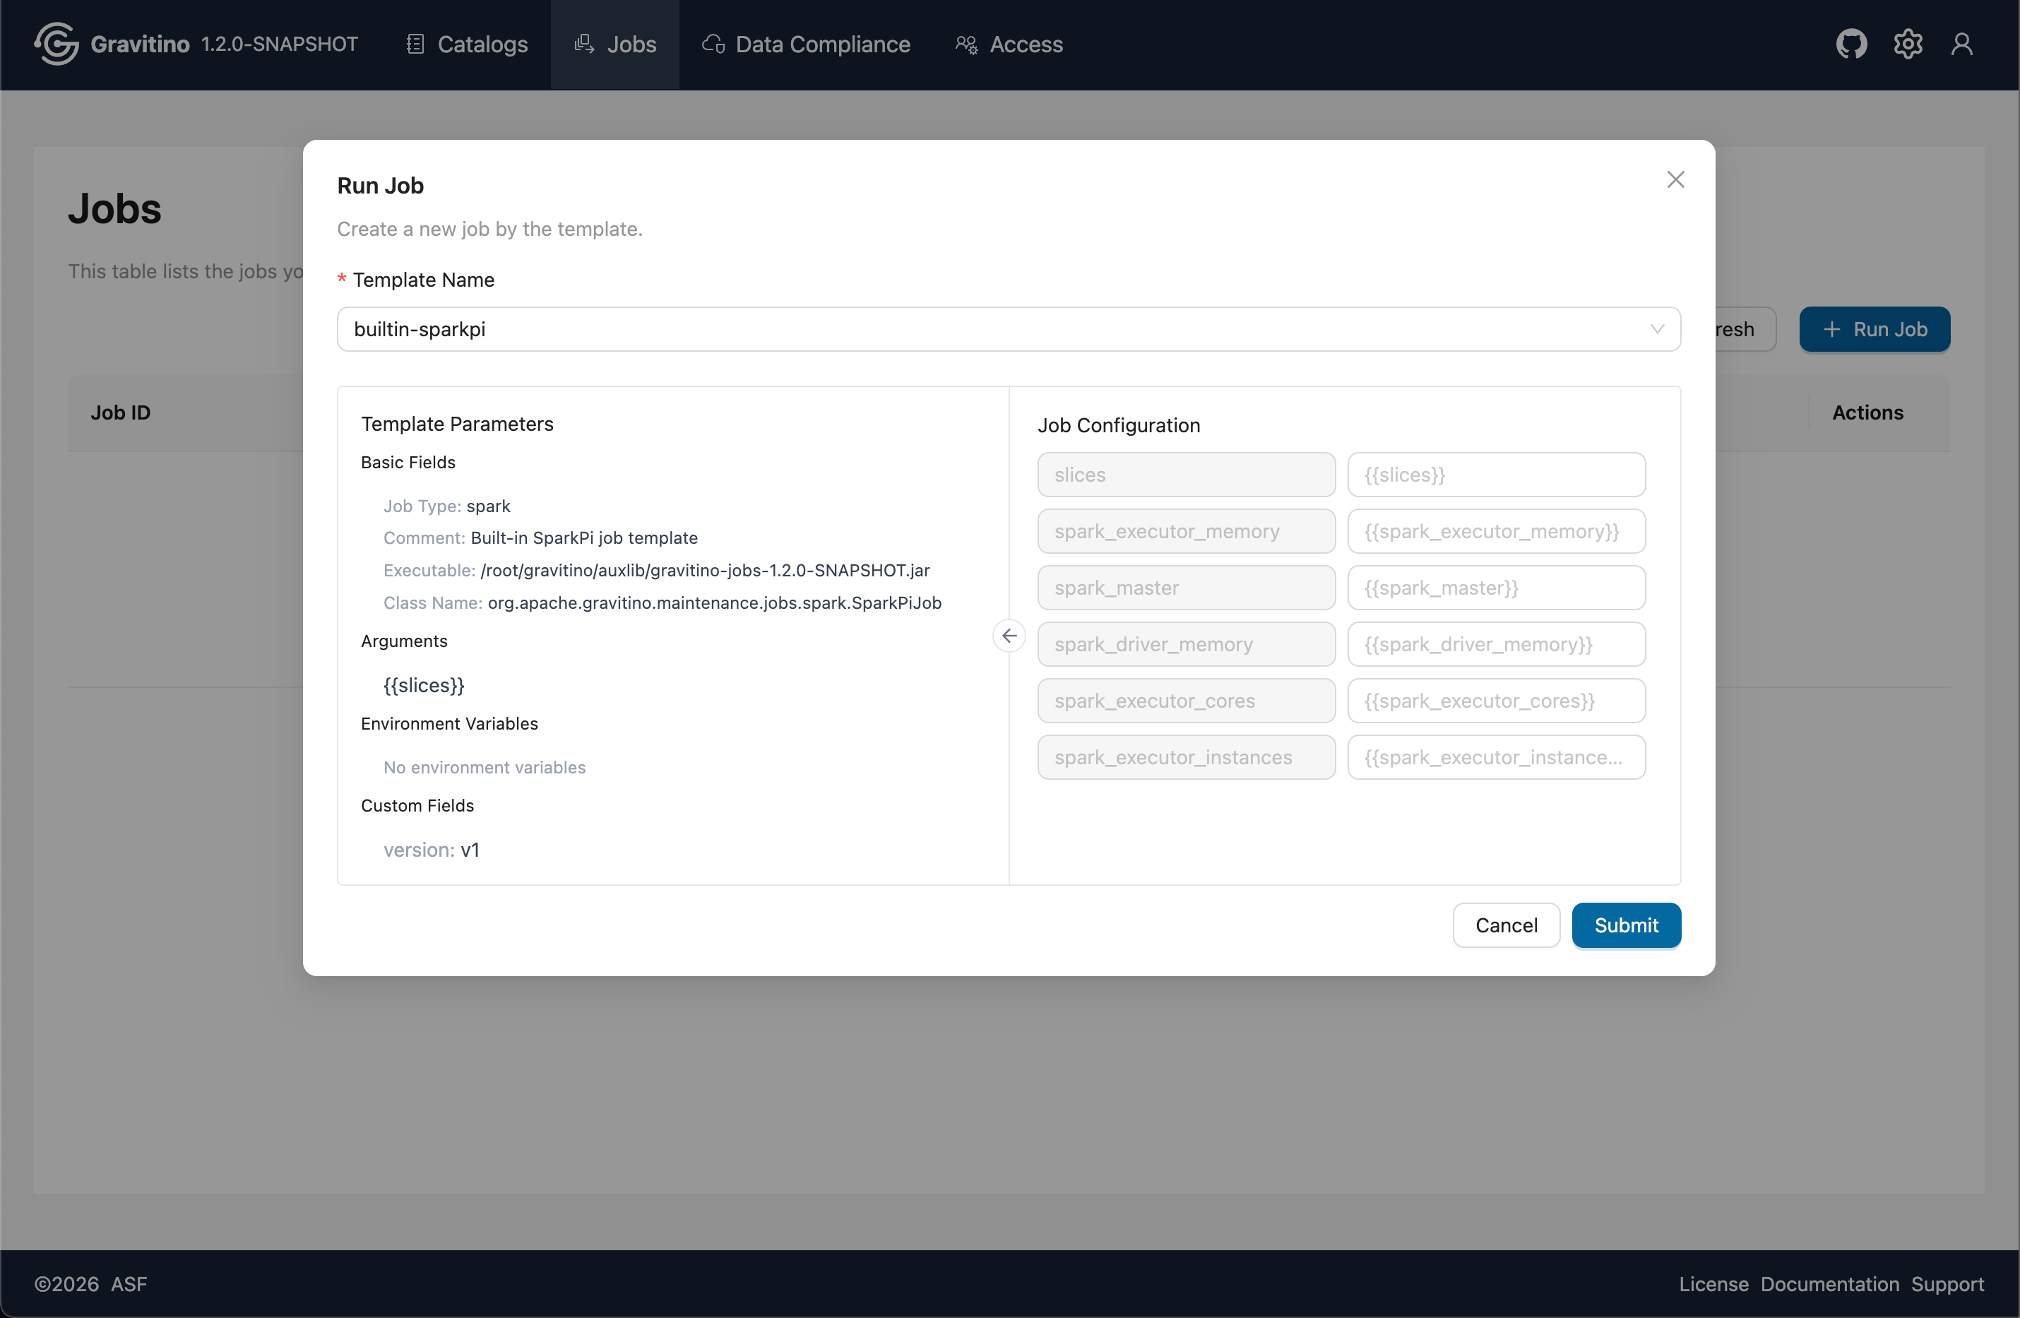Select the spark_executor_cores value input
The width and height of the screenshot is (2020, 1318).
coord(1495,701)
